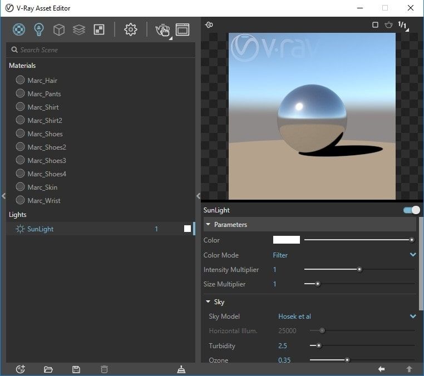
Task: Click the sun icon beside SunLight
Action: pos(20,229)
